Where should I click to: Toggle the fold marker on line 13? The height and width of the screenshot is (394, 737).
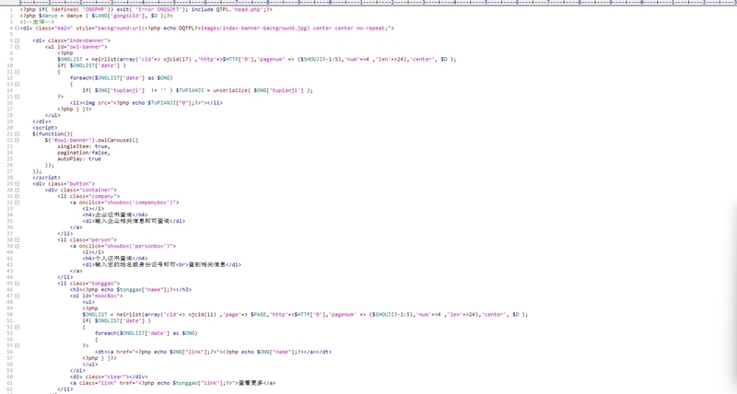(x=17, y=84)
